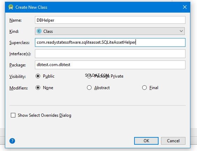Close the Create New Class dialog
Viewport: 197px width, 151px height.
coord(184,7)
